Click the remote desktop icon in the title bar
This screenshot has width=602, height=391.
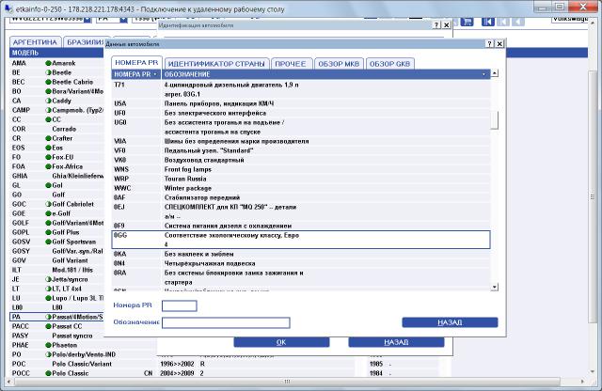8,8
